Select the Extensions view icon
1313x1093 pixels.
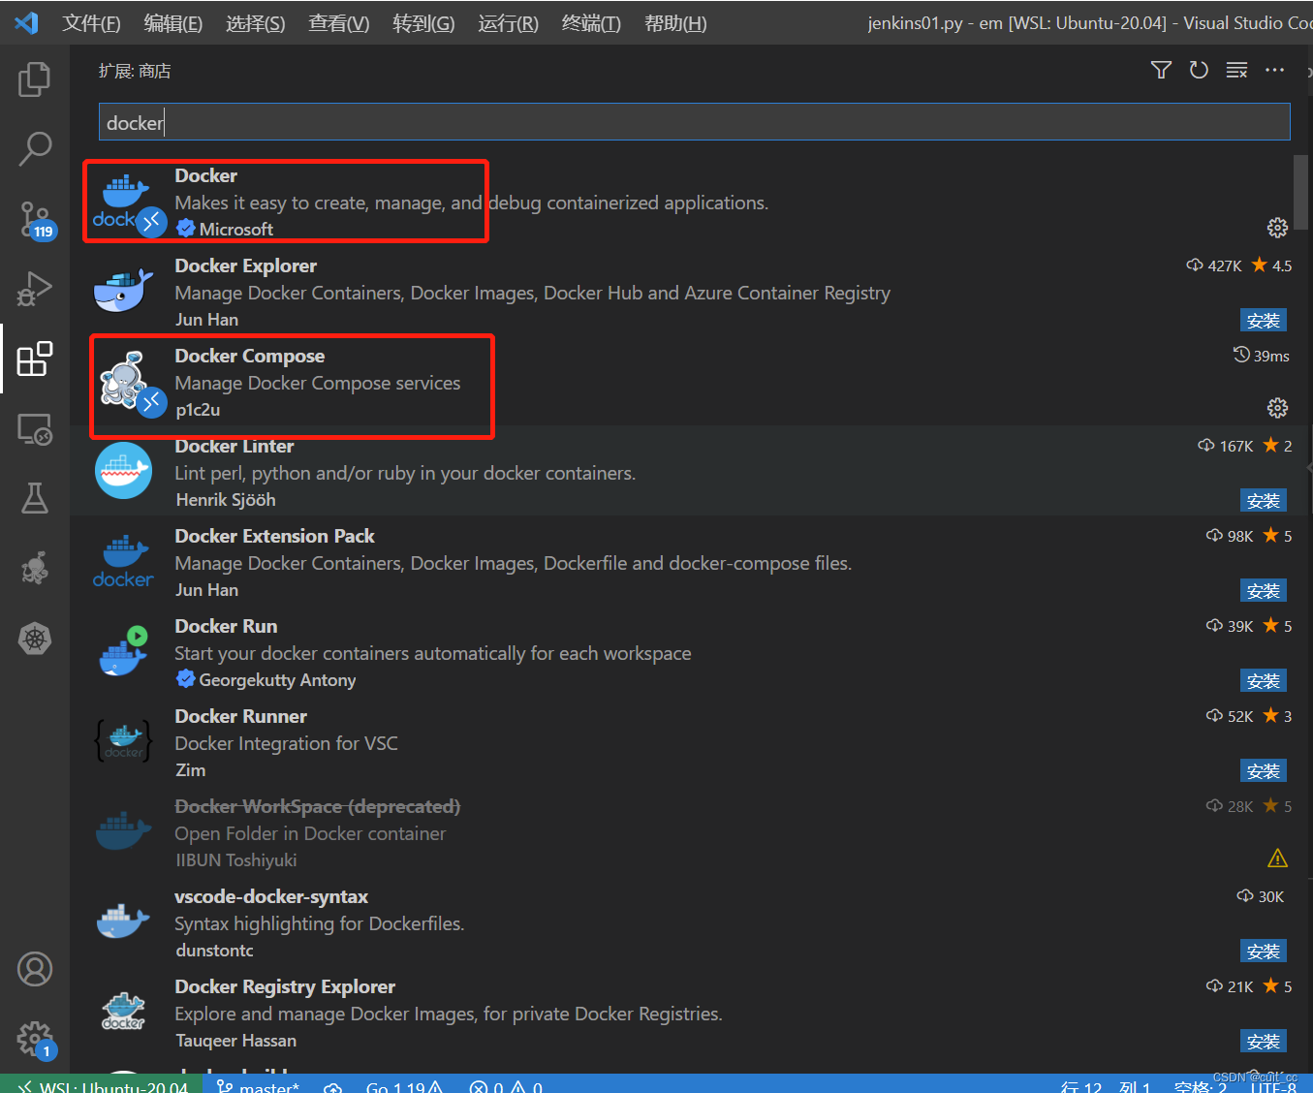[x=35, y=359]
